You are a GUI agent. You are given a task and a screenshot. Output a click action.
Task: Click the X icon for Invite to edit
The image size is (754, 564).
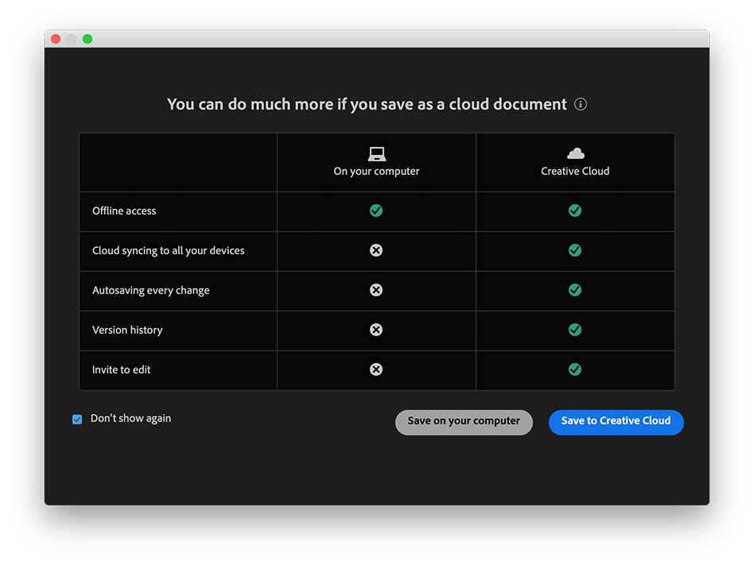(x=375, y=369)
